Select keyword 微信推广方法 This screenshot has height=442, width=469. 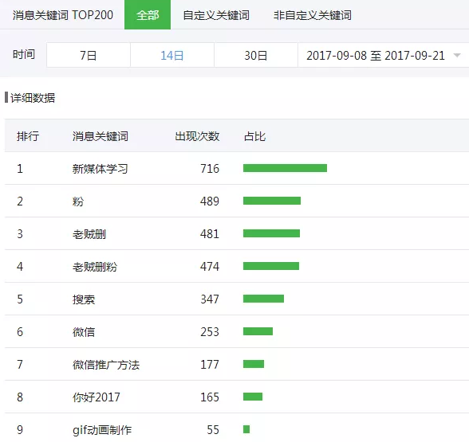(106, 365)
